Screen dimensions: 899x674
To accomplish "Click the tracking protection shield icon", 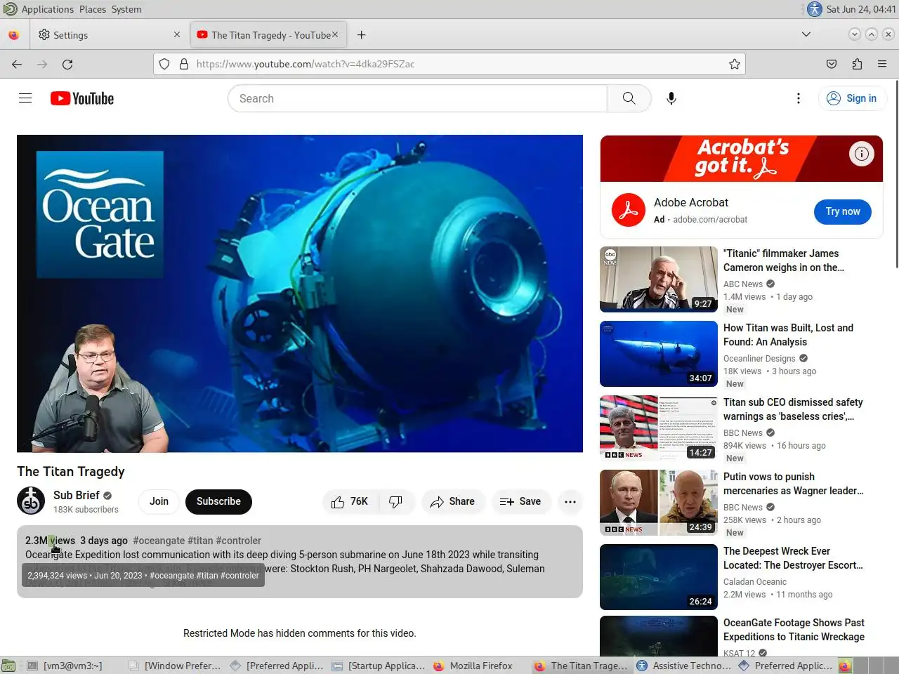I will point(164,64).
